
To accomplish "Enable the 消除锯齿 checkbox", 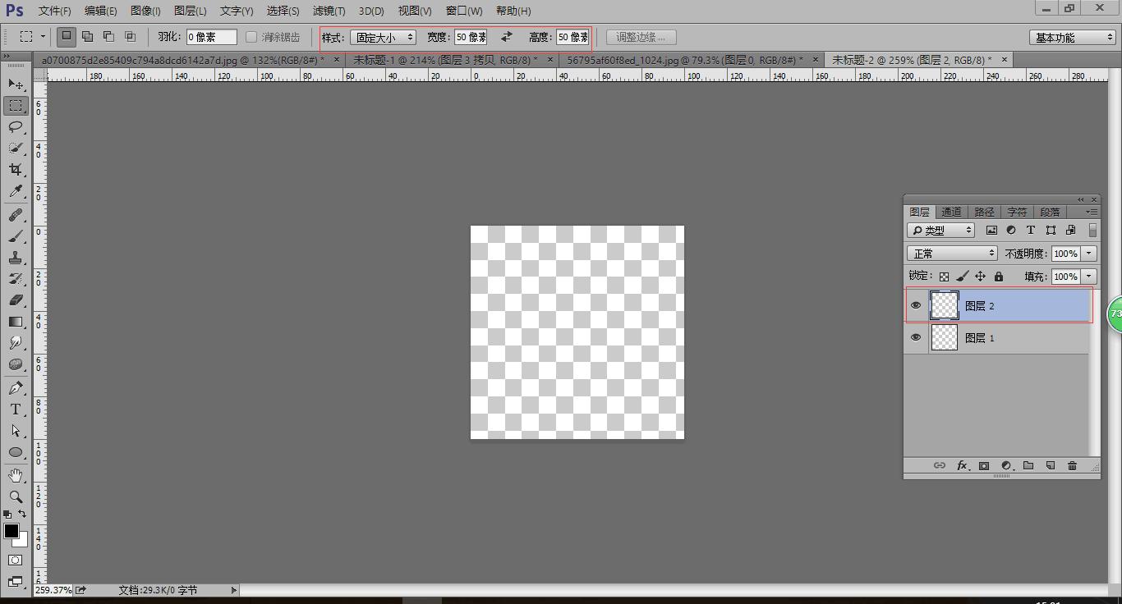I will [252, 37].
